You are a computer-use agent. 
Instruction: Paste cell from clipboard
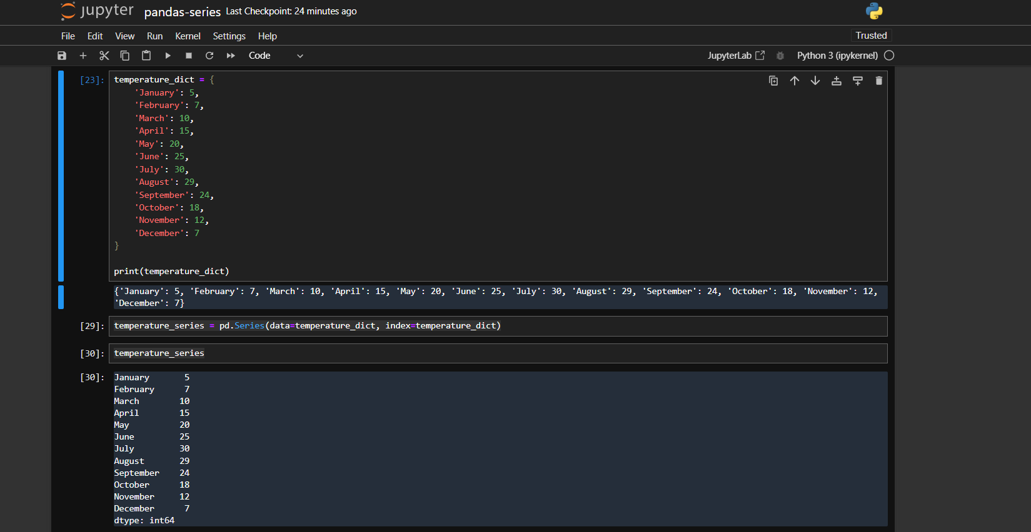click(x=146, y=56)
